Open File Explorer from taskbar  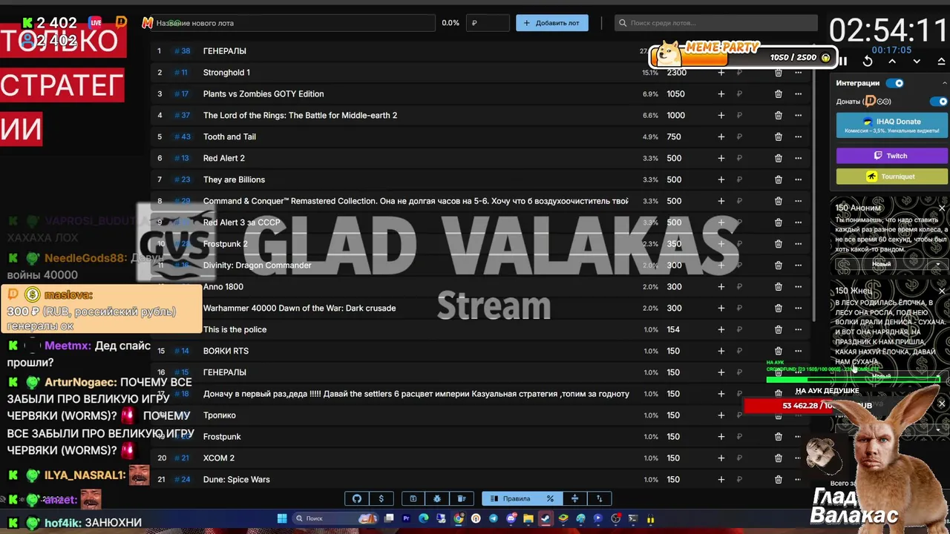[x=528, y=518]
